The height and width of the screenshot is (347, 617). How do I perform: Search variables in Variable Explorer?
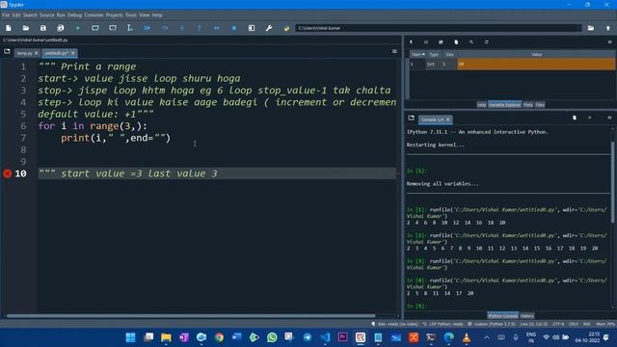coord(471,42)
